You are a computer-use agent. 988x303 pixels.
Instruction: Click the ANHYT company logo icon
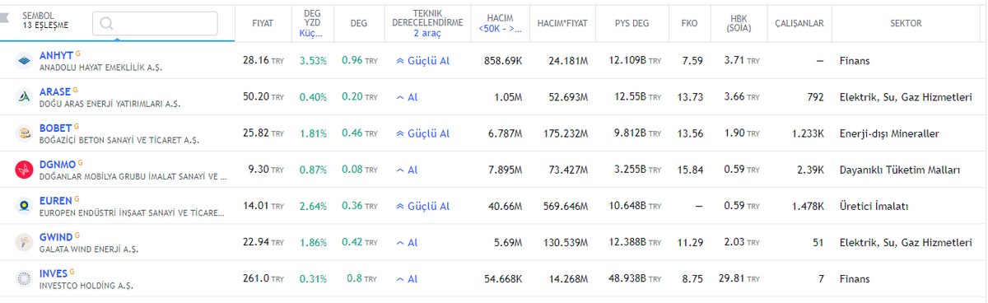(x=24, y=60)
